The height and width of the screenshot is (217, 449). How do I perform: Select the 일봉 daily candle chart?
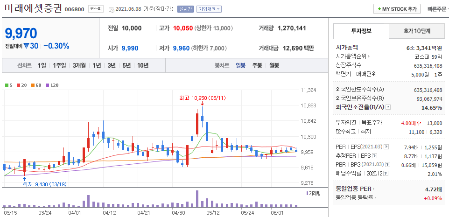[240, 65]
